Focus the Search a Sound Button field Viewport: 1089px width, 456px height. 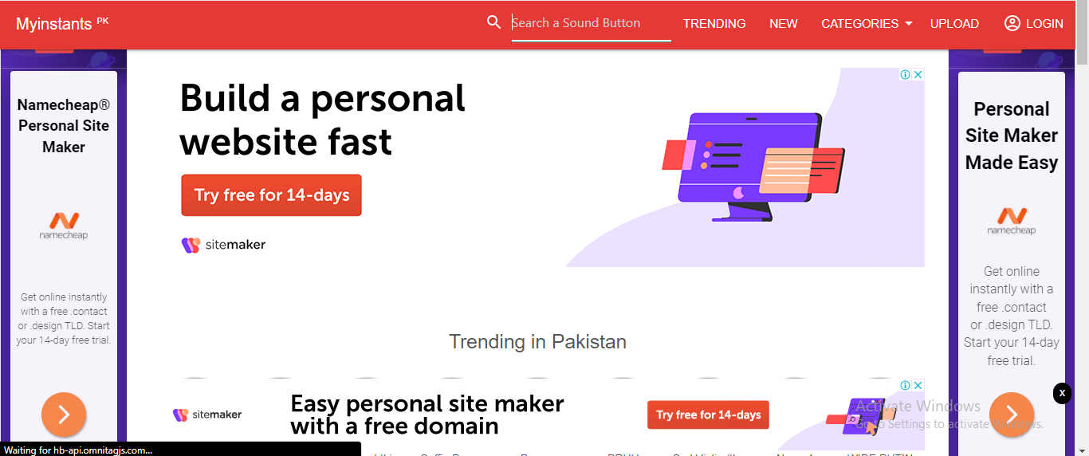[591, 23]
